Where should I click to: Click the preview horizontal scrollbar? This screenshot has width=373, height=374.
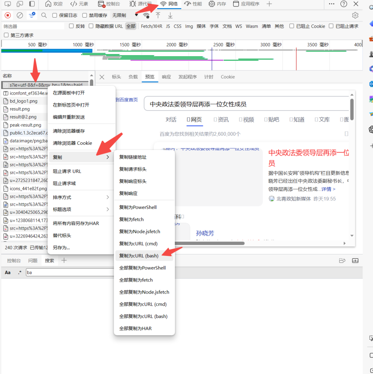point(209,243)
